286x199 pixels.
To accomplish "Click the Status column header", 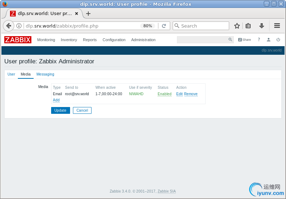I will pyautogui.click(x=163, y=87).
